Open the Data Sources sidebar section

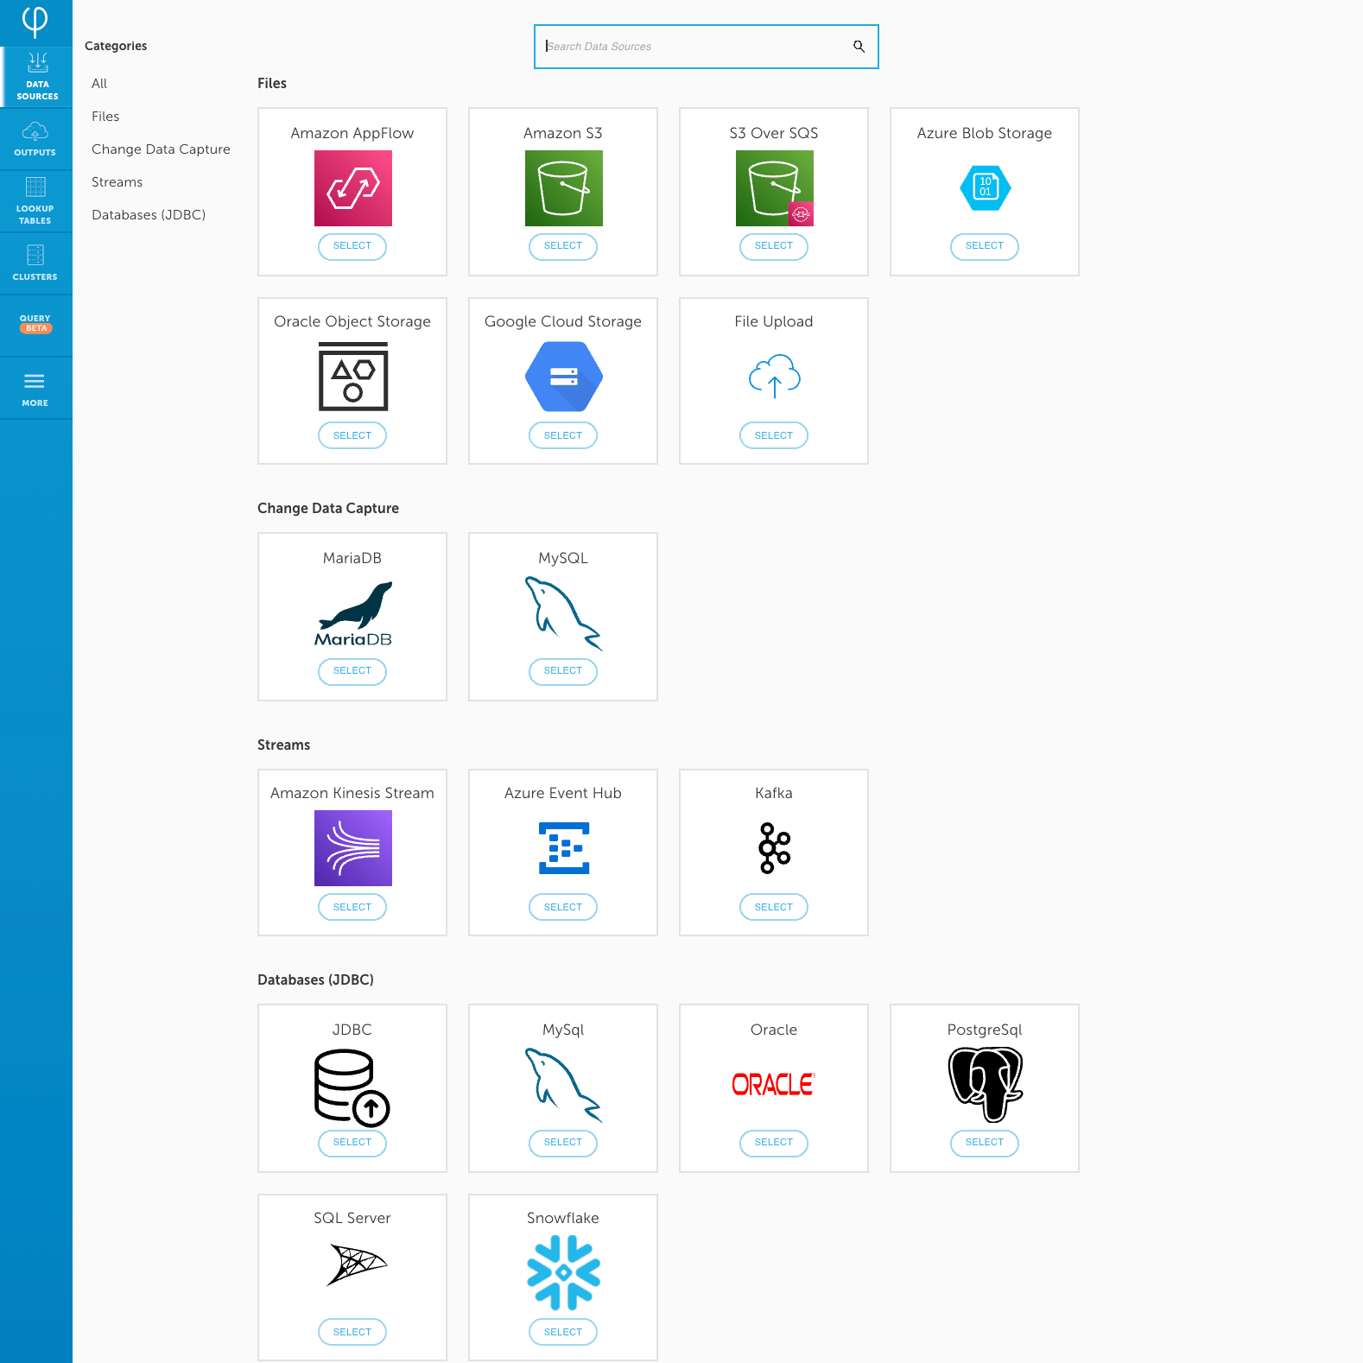pyautogui.click(x=36, y=77)
